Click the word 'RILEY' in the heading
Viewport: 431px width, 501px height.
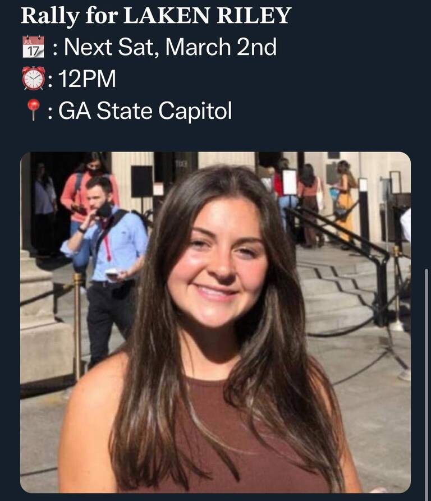(x=254, y=15)
